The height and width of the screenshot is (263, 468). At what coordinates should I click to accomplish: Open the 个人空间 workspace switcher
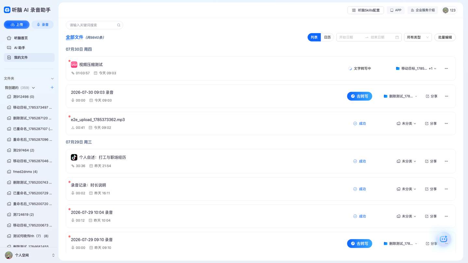coord(29,255)
